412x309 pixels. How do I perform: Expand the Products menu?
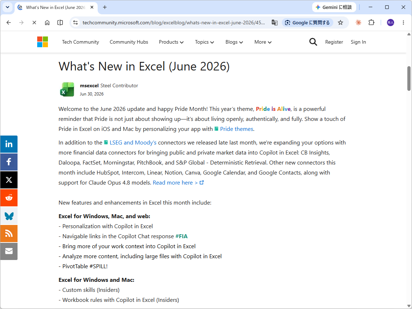coord(171,42)
